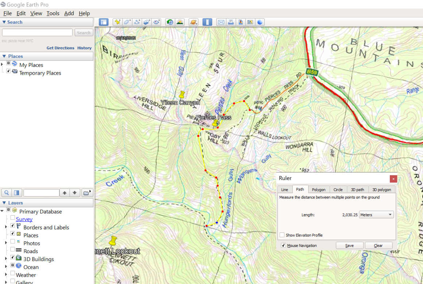This screenshot has height=284, width=423.
Task: Show Historical Imagery
Action: pos(170,22)
